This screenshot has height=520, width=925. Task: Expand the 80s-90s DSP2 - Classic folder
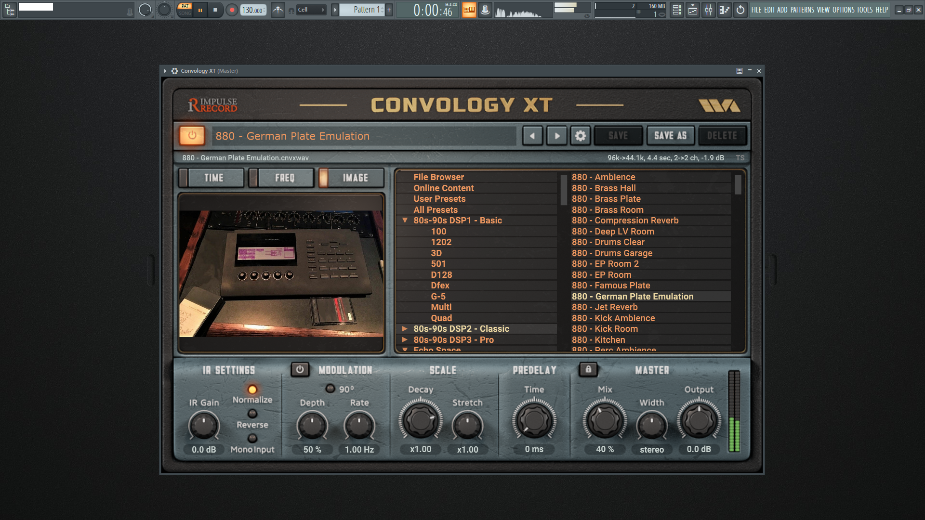coord(405,329)
